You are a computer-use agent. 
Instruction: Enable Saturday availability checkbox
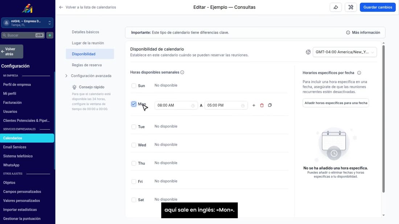(133, 200)
